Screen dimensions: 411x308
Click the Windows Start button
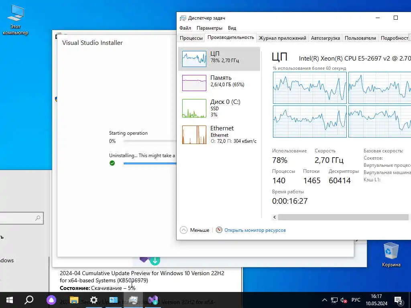point(10,300)
